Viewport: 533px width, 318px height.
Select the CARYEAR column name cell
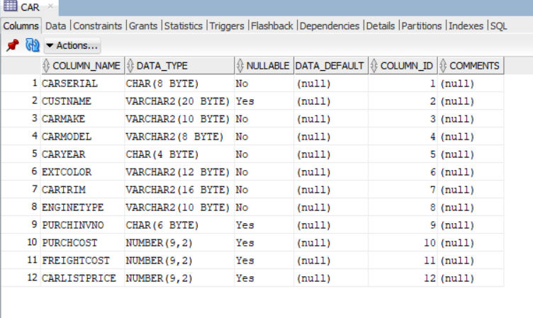[83, 154]
